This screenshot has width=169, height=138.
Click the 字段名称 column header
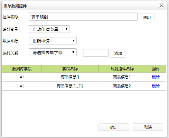click(70, 69)
